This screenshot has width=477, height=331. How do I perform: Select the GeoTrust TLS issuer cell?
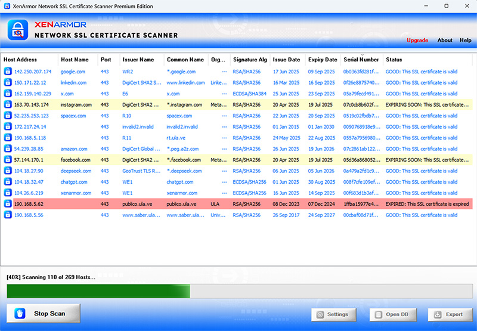(x=141, y=171)
